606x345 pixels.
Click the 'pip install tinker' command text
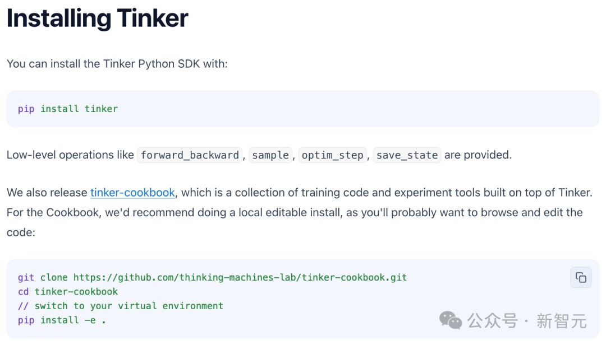[68, 109]
